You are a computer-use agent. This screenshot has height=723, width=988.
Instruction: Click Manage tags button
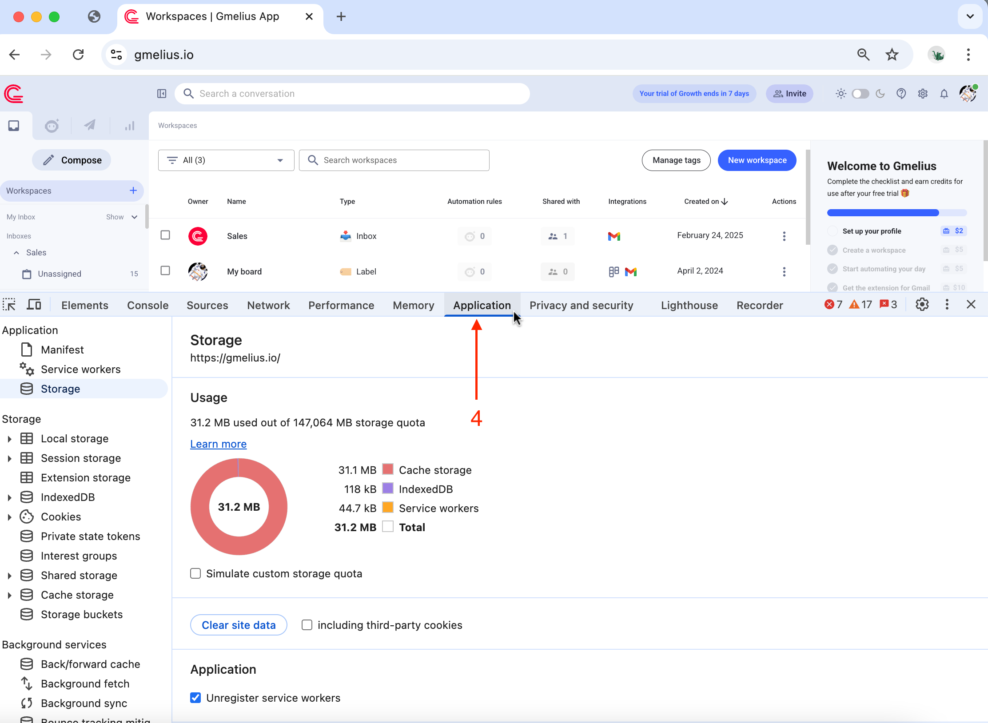point(676,160)
